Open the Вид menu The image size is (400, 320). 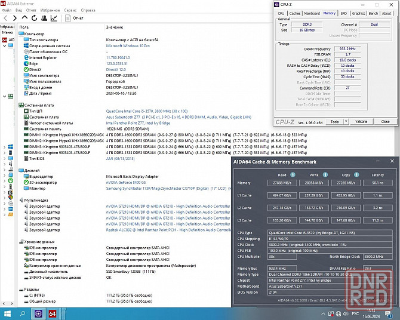coord(19,10)
